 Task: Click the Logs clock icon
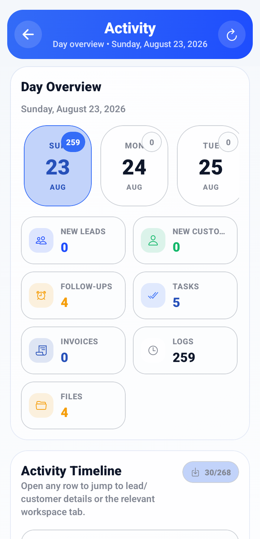[x=153, y=350]
